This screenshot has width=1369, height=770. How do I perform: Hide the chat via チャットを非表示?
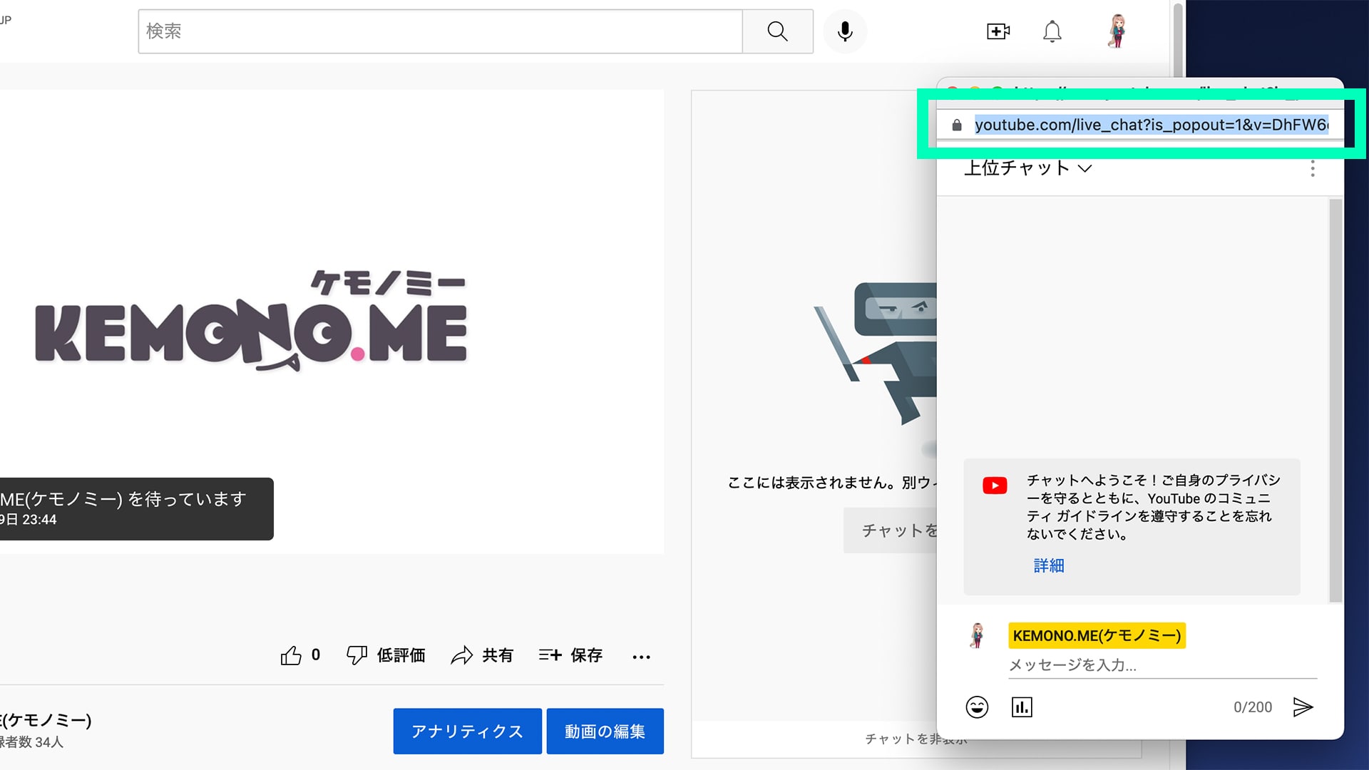(915, 739)
